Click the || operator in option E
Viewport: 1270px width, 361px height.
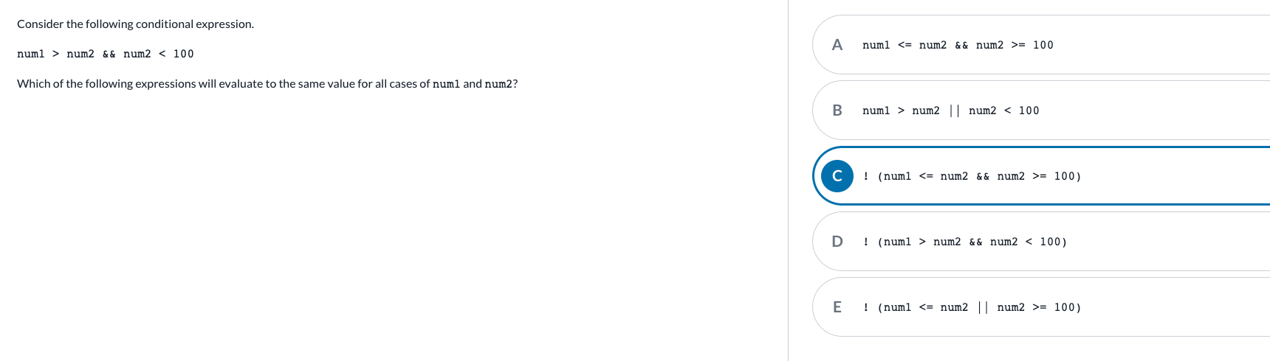pyautogui.click(x=983, y=307)
